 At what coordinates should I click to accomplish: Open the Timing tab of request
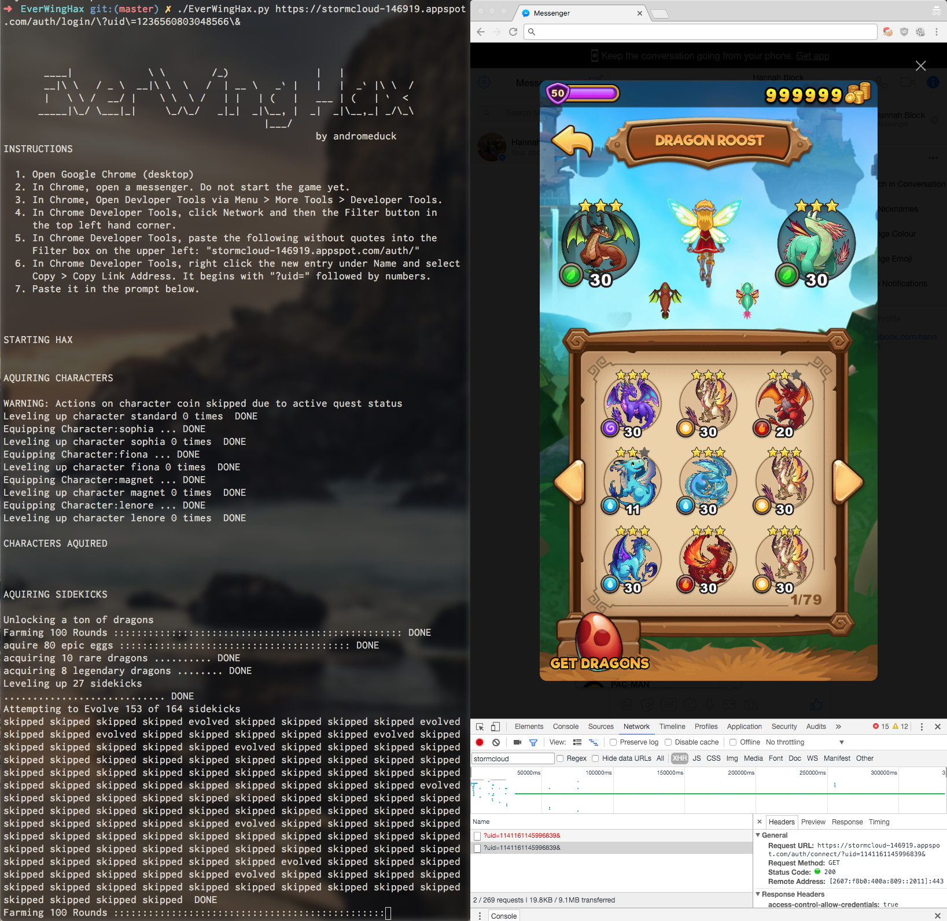879,822
